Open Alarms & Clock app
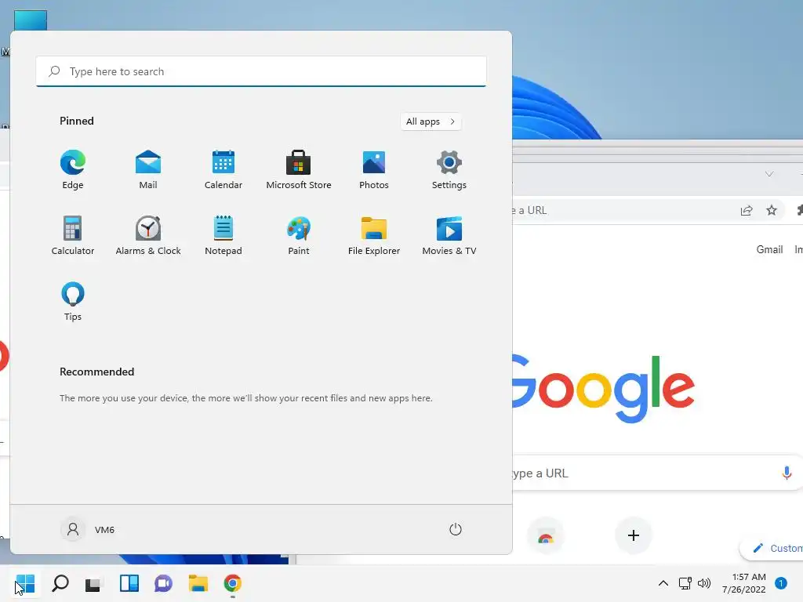The height and width of the screenshot is (602, 803). coord(148,235)
